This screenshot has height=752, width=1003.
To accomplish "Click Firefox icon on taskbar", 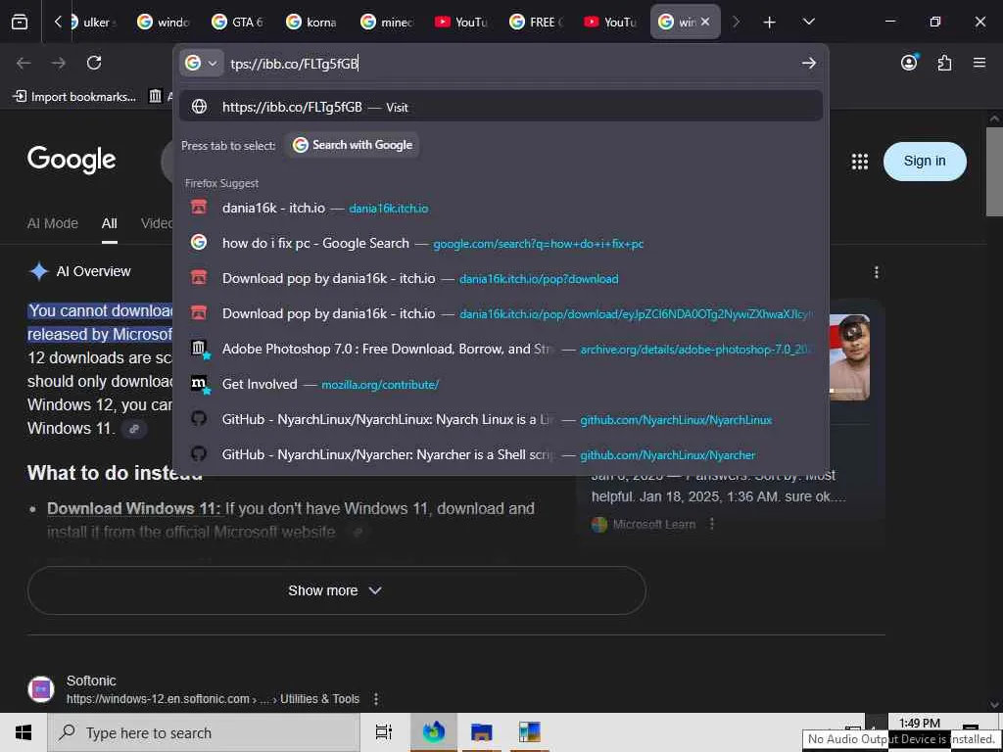I will tap(434, 732).
